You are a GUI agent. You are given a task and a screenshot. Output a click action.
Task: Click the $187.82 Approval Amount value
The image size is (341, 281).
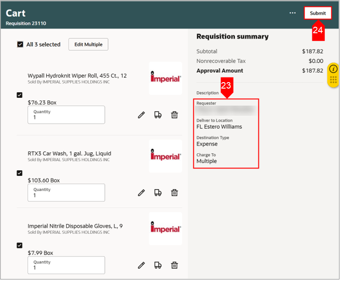(313, 71)
